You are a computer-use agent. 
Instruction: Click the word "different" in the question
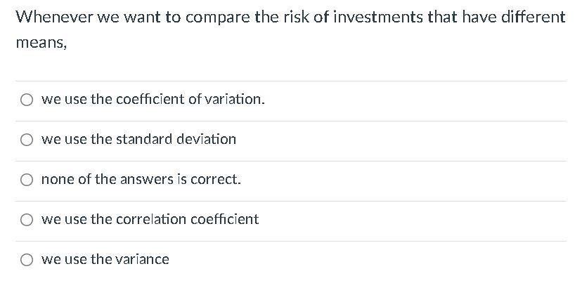533,17
